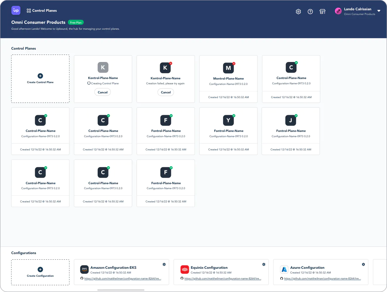Open the GitHub link under Equinix-Configuration
The height and width of the screenshot is (292, 387).
click(x=223, y=278)
